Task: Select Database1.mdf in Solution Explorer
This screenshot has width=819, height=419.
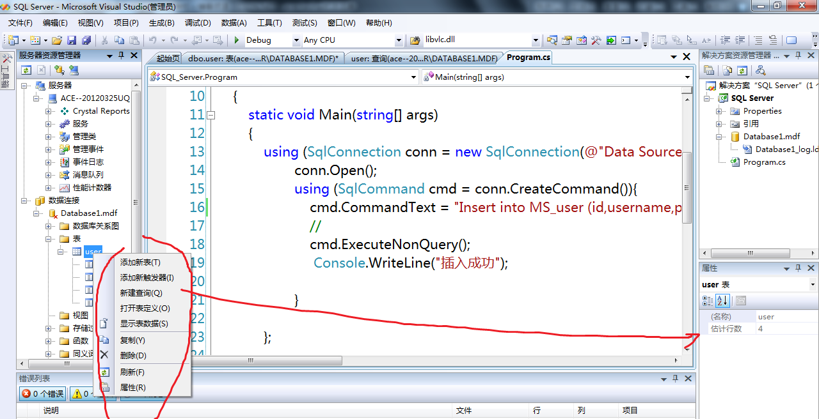Action: [x=772, y=137]
